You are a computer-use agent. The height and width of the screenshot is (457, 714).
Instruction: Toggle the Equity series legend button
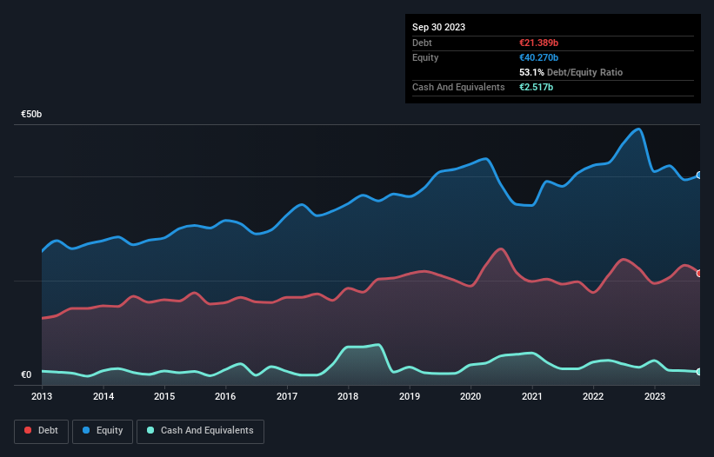pos(103,431)
